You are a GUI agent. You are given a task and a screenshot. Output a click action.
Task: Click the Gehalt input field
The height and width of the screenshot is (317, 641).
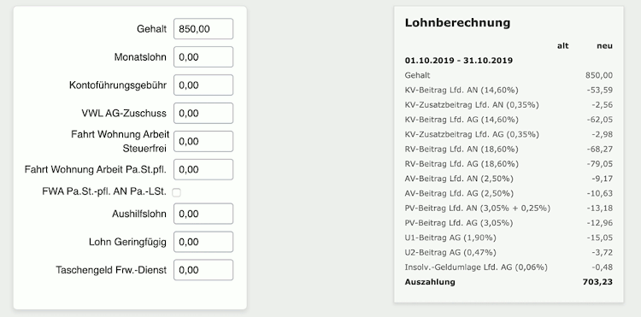(x=203, y=29)
